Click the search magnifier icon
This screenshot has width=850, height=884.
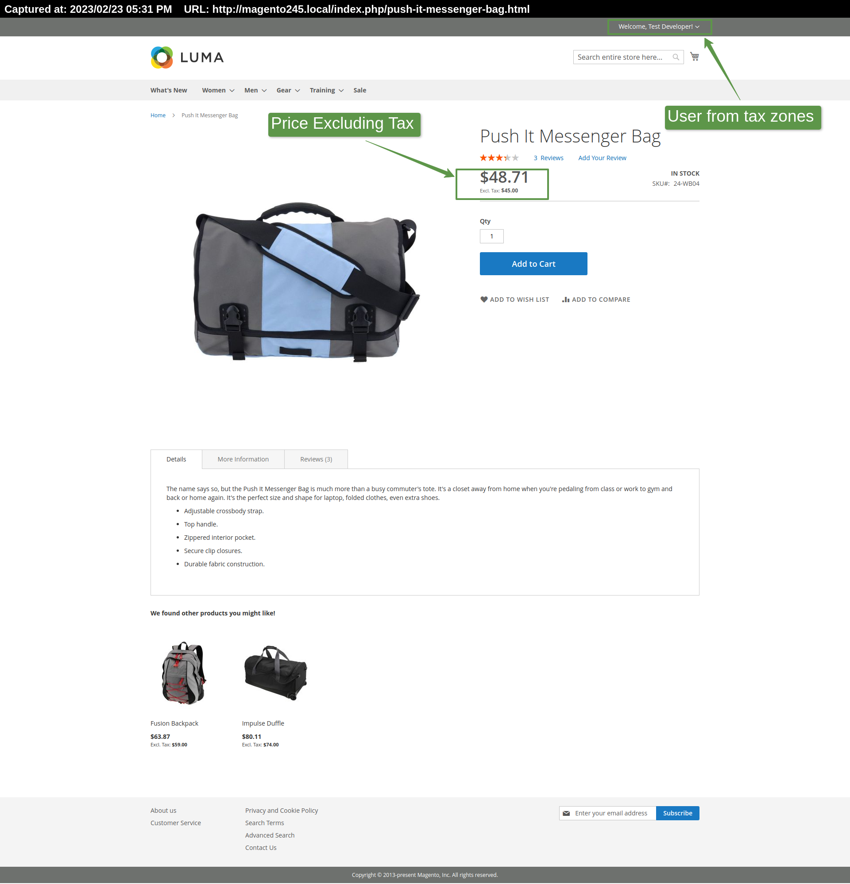675,57
